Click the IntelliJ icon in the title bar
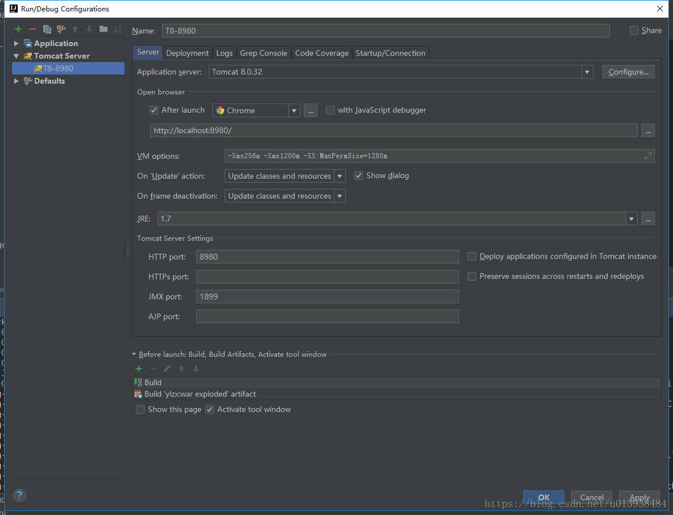673x515 pixels. [13, 9]
